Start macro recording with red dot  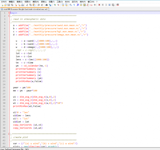99,5
